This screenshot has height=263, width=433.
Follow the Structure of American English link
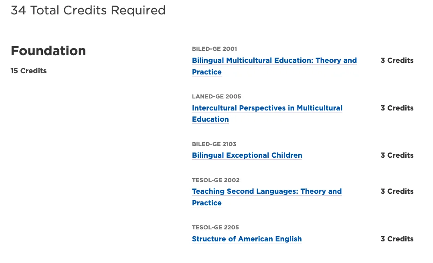(x=247, y=239)
